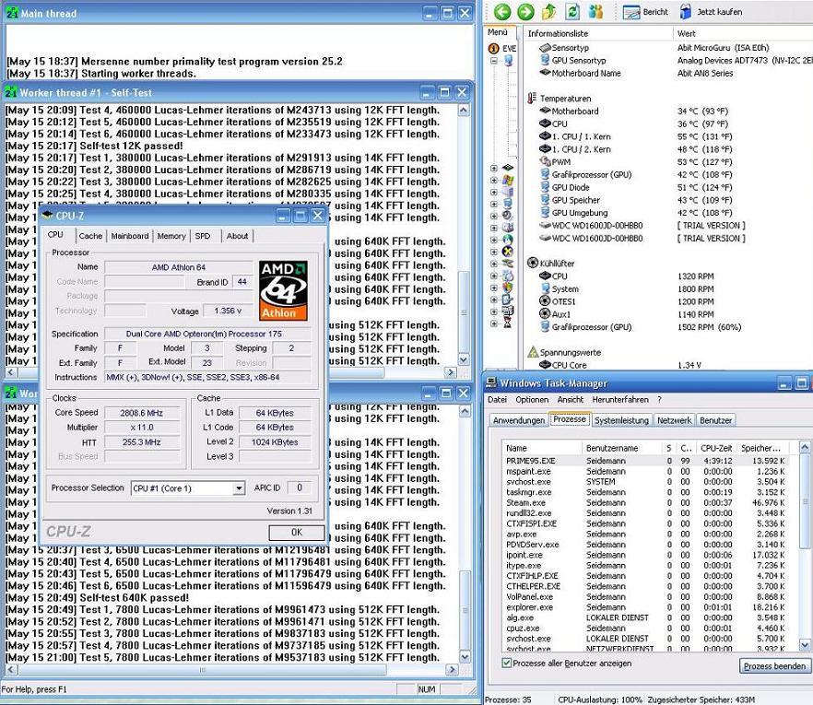Viewport: 813px width, 705px height.
Task: Click the refresh page icon in Everest toolbar
Action: (572, 11)
